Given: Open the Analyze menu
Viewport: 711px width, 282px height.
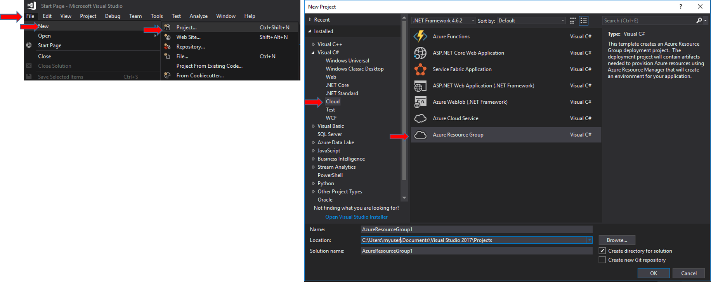Looking at the screenshot, I should [x=199, y=16].
